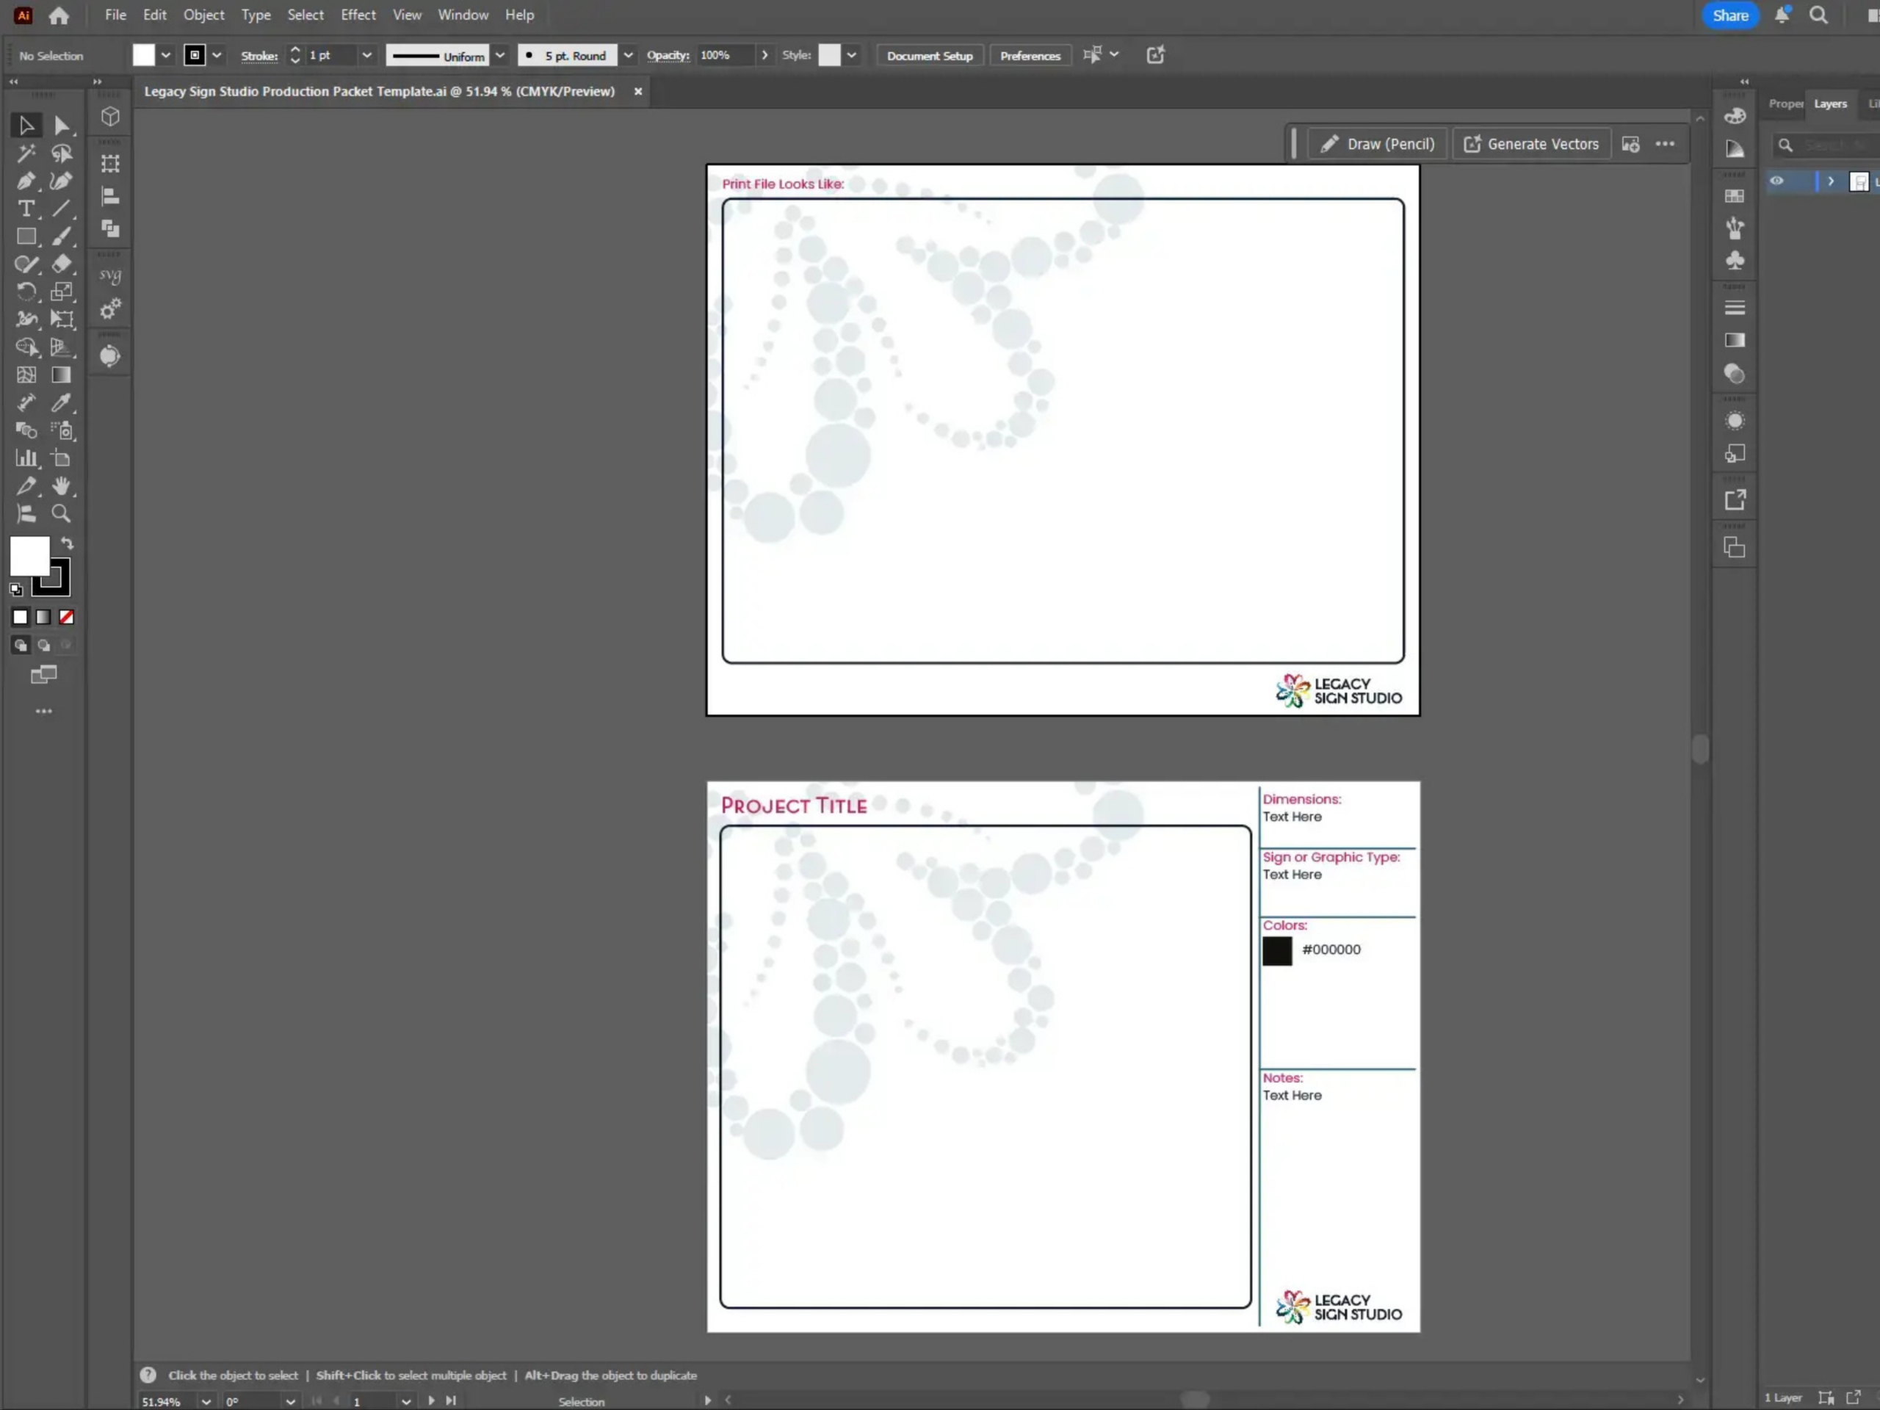Expand the layer disclosure chevron
1880x1410 pixels.
[x=1830, y=181]
